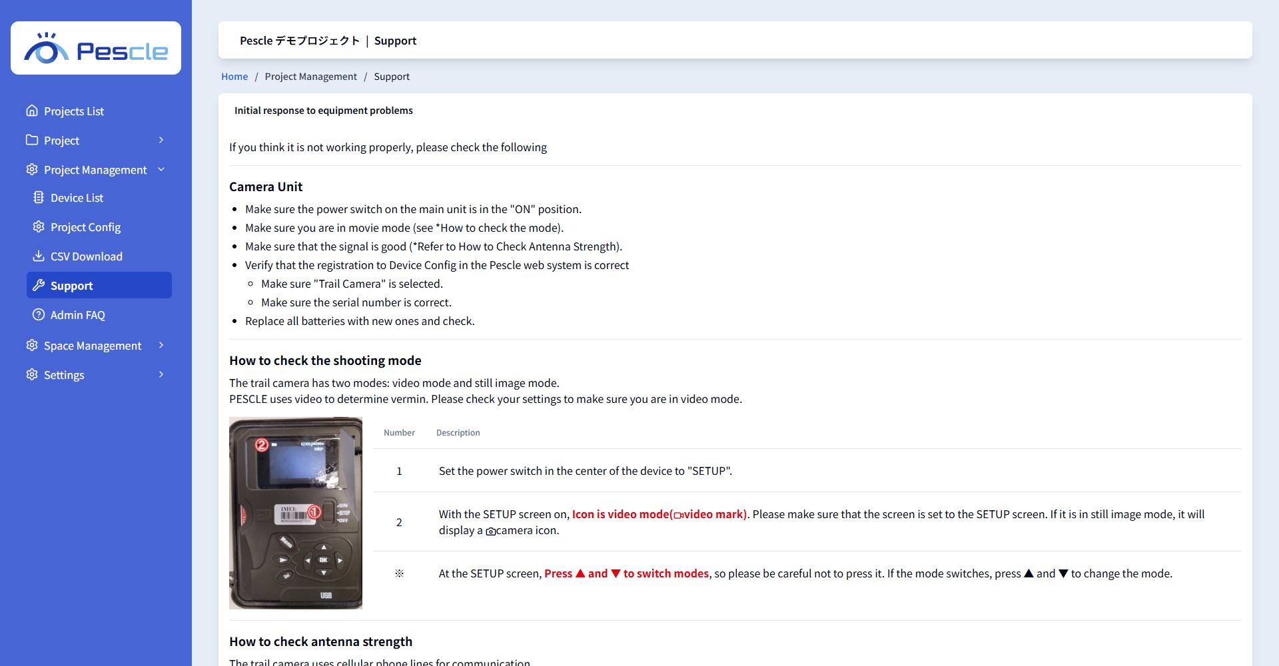1279x666 pixels.
Task: Expand the Project menu chevron
Action: click(161, 140)
